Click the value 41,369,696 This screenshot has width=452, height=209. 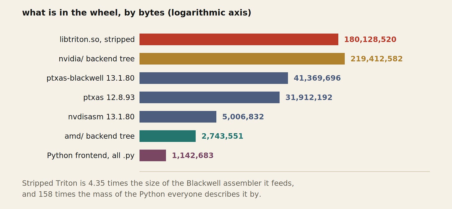317,78
